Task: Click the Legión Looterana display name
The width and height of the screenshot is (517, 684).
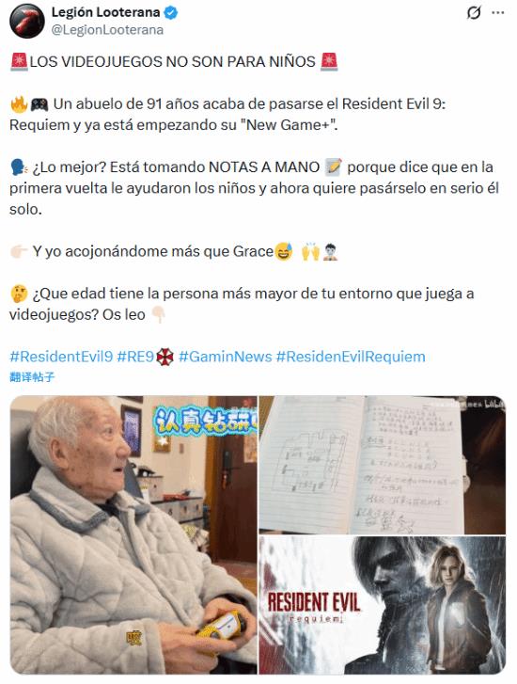Action: (x=105, y=12)
